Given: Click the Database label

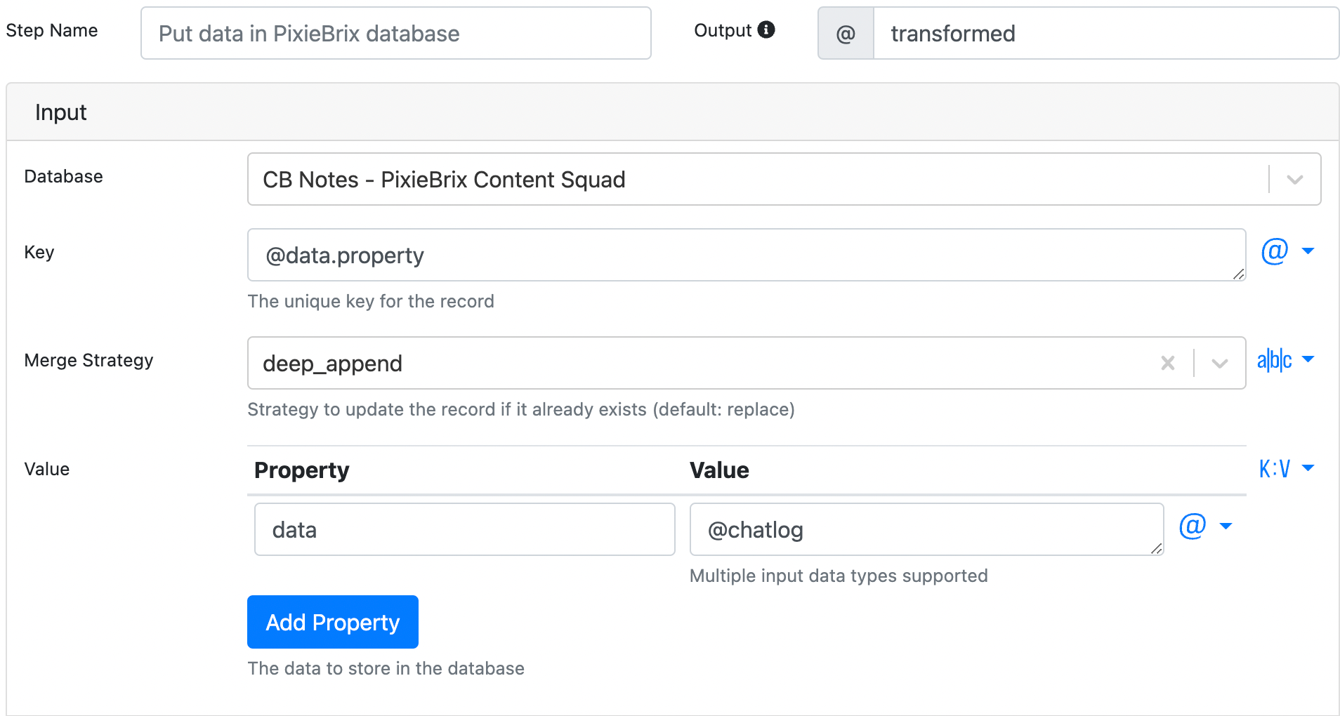Looking at the screenshot, I should [63, 176].
